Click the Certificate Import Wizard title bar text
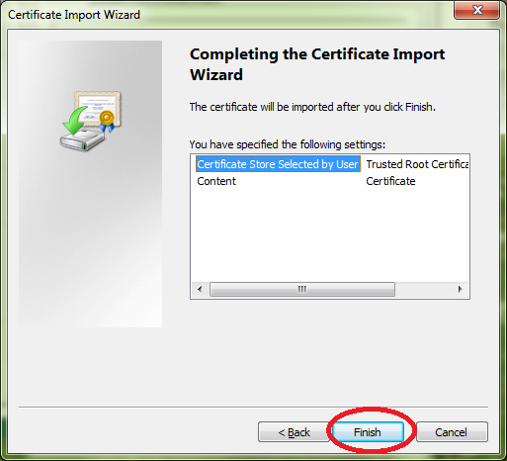 [74, 15]
